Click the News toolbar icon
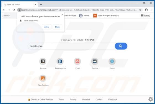Screen dimensions: 155x104 pyautogui.click(x=81, y=15)
